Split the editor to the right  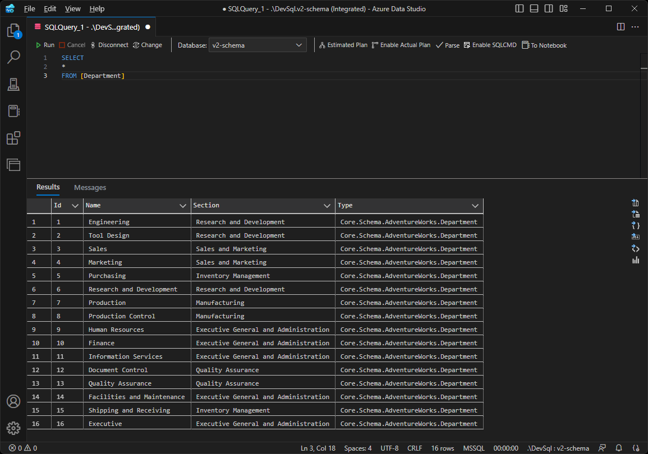pyautogui.click(x=621, y=27)
